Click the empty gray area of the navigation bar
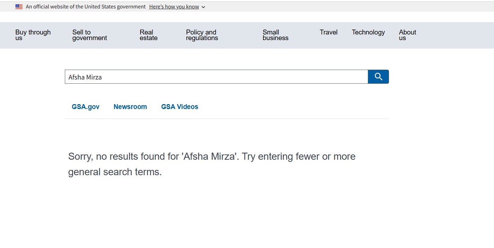494x248 pixels. [458, 35]
